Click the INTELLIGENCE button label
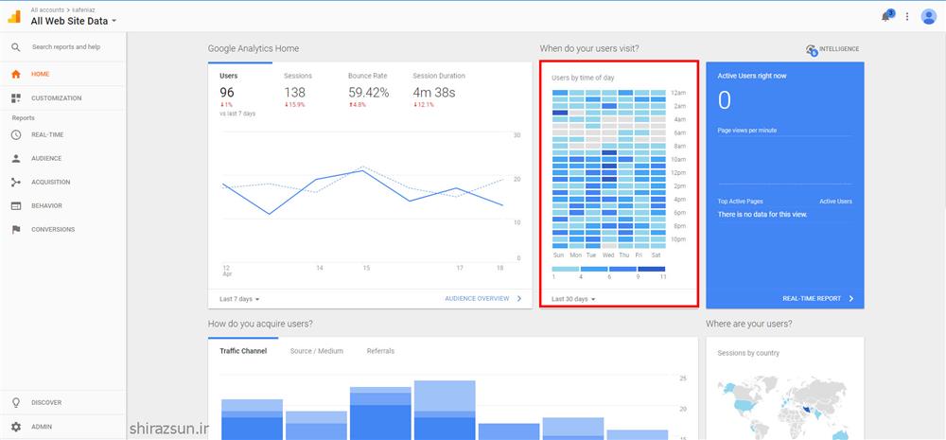This screenshot has width=946, height=440. tap(839, 49)
